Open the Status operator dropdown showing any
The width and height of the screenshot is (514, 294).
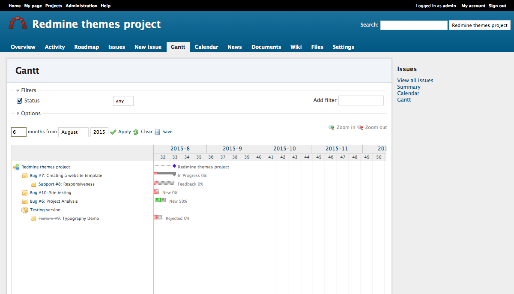click(x=123, y=101)
